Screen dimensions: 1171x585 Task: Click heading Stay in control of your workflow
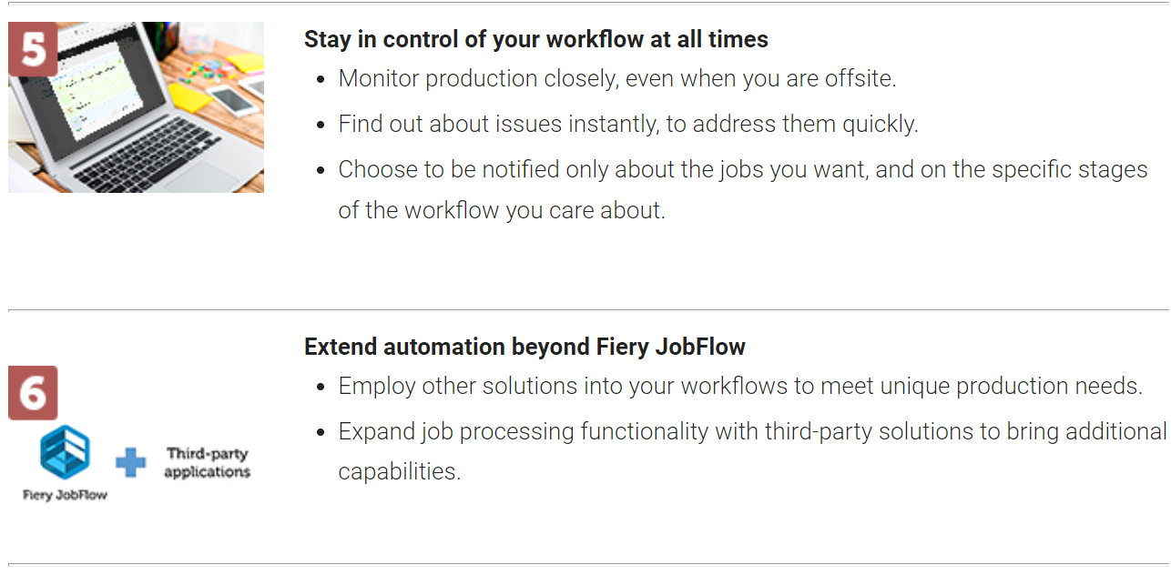[x=536, y=40]
